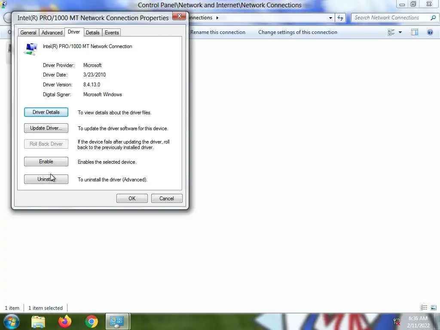This screenshot has width=440, height=330.
Task: Open the Help question mark icon
Action: (x=430, y=32)
